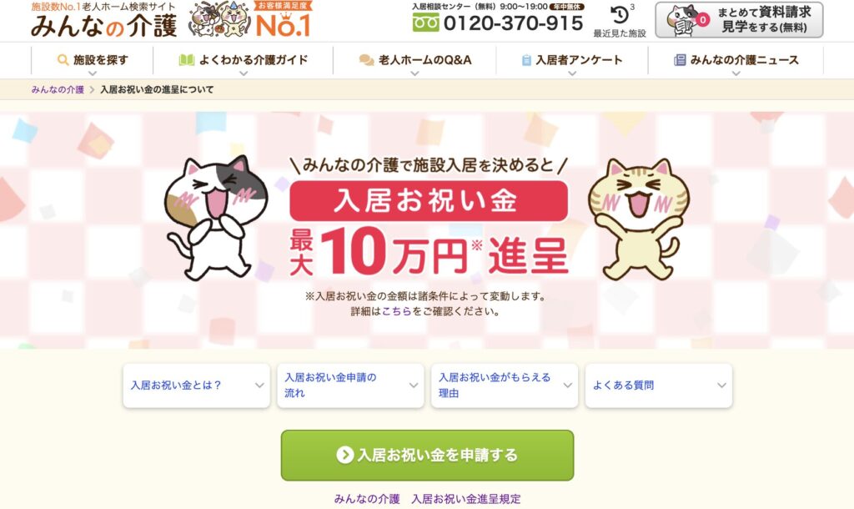Click the みんなの介護 site logo

(104, 26)
